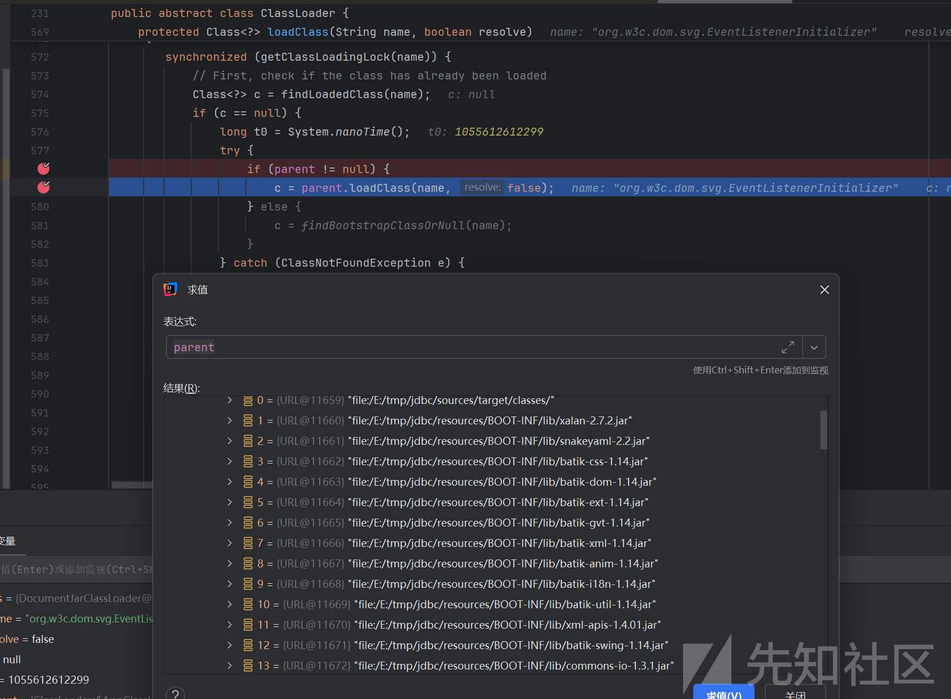Expand URL entry 11 xml-apis-1.4.01.jar
Screen dimensions: 951x699
[229, 625]
